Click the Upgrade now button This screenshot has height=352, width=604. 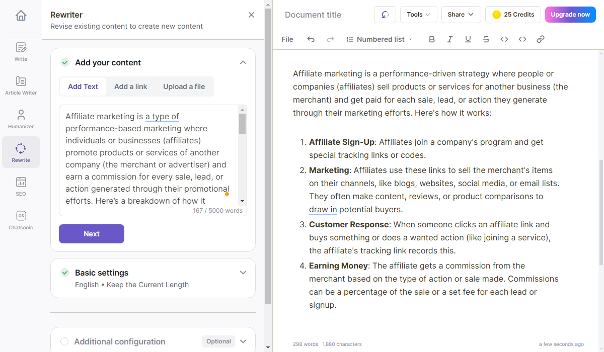[570, 15]
